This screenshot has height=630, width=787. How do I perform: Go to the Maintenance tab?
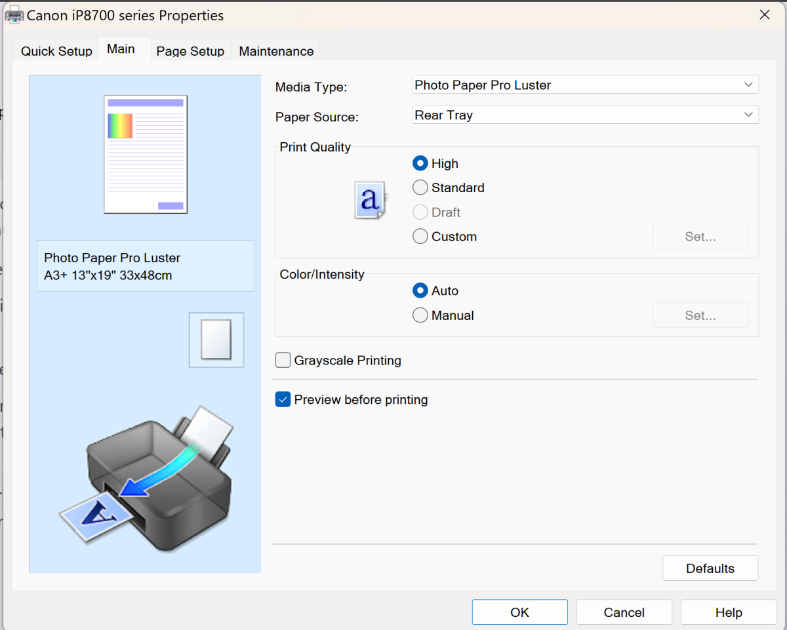[276, 51]
